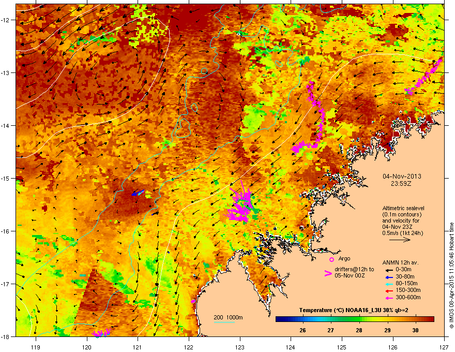Click the red 150-300m arrow legend symbol
455x352 pixels.
pos(389,291)
